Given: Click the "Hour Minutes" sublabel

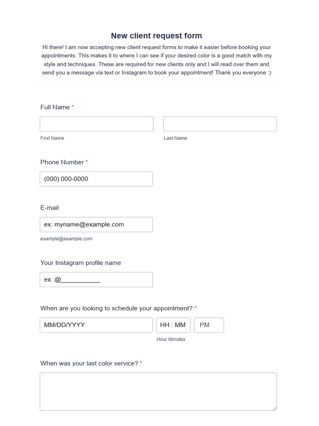Looking at the screenshot, I should click(x=171, y=339).
